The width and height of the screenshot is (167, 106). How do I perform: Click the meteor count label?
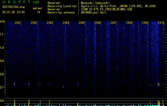coord(38,8)
